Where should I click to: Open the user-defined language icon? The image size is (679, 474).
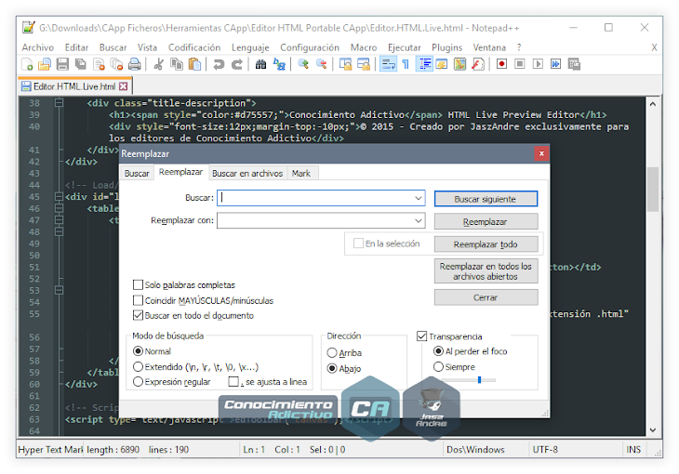(442, 64)
